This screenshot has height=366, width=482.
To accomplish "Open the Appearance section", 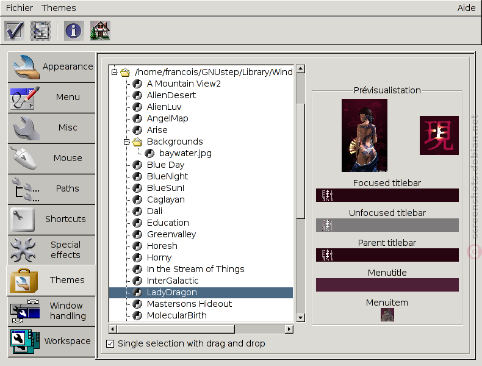I will click(51, 66).
